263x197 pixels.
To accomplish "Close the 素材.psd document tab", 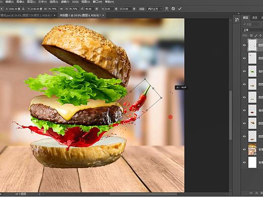I will (55, 15).
